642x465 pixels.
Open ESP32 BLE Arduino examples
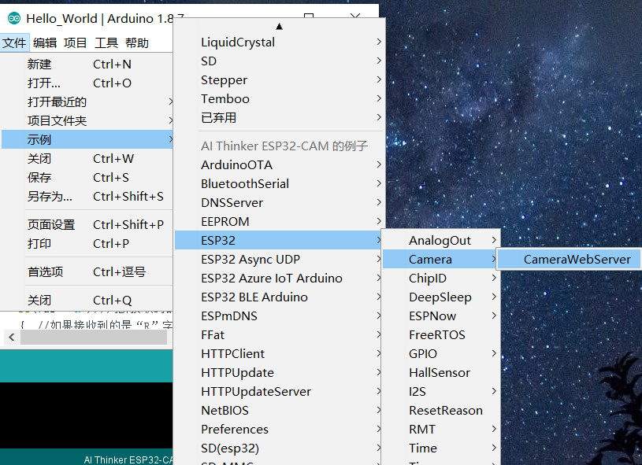click(x=278, y=297)
